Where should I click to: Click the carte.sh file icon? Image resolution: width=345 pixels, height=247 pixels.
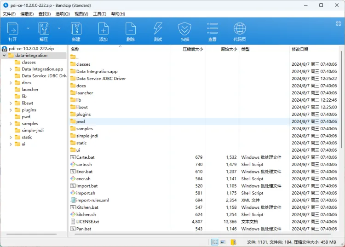tap(73, 164)
